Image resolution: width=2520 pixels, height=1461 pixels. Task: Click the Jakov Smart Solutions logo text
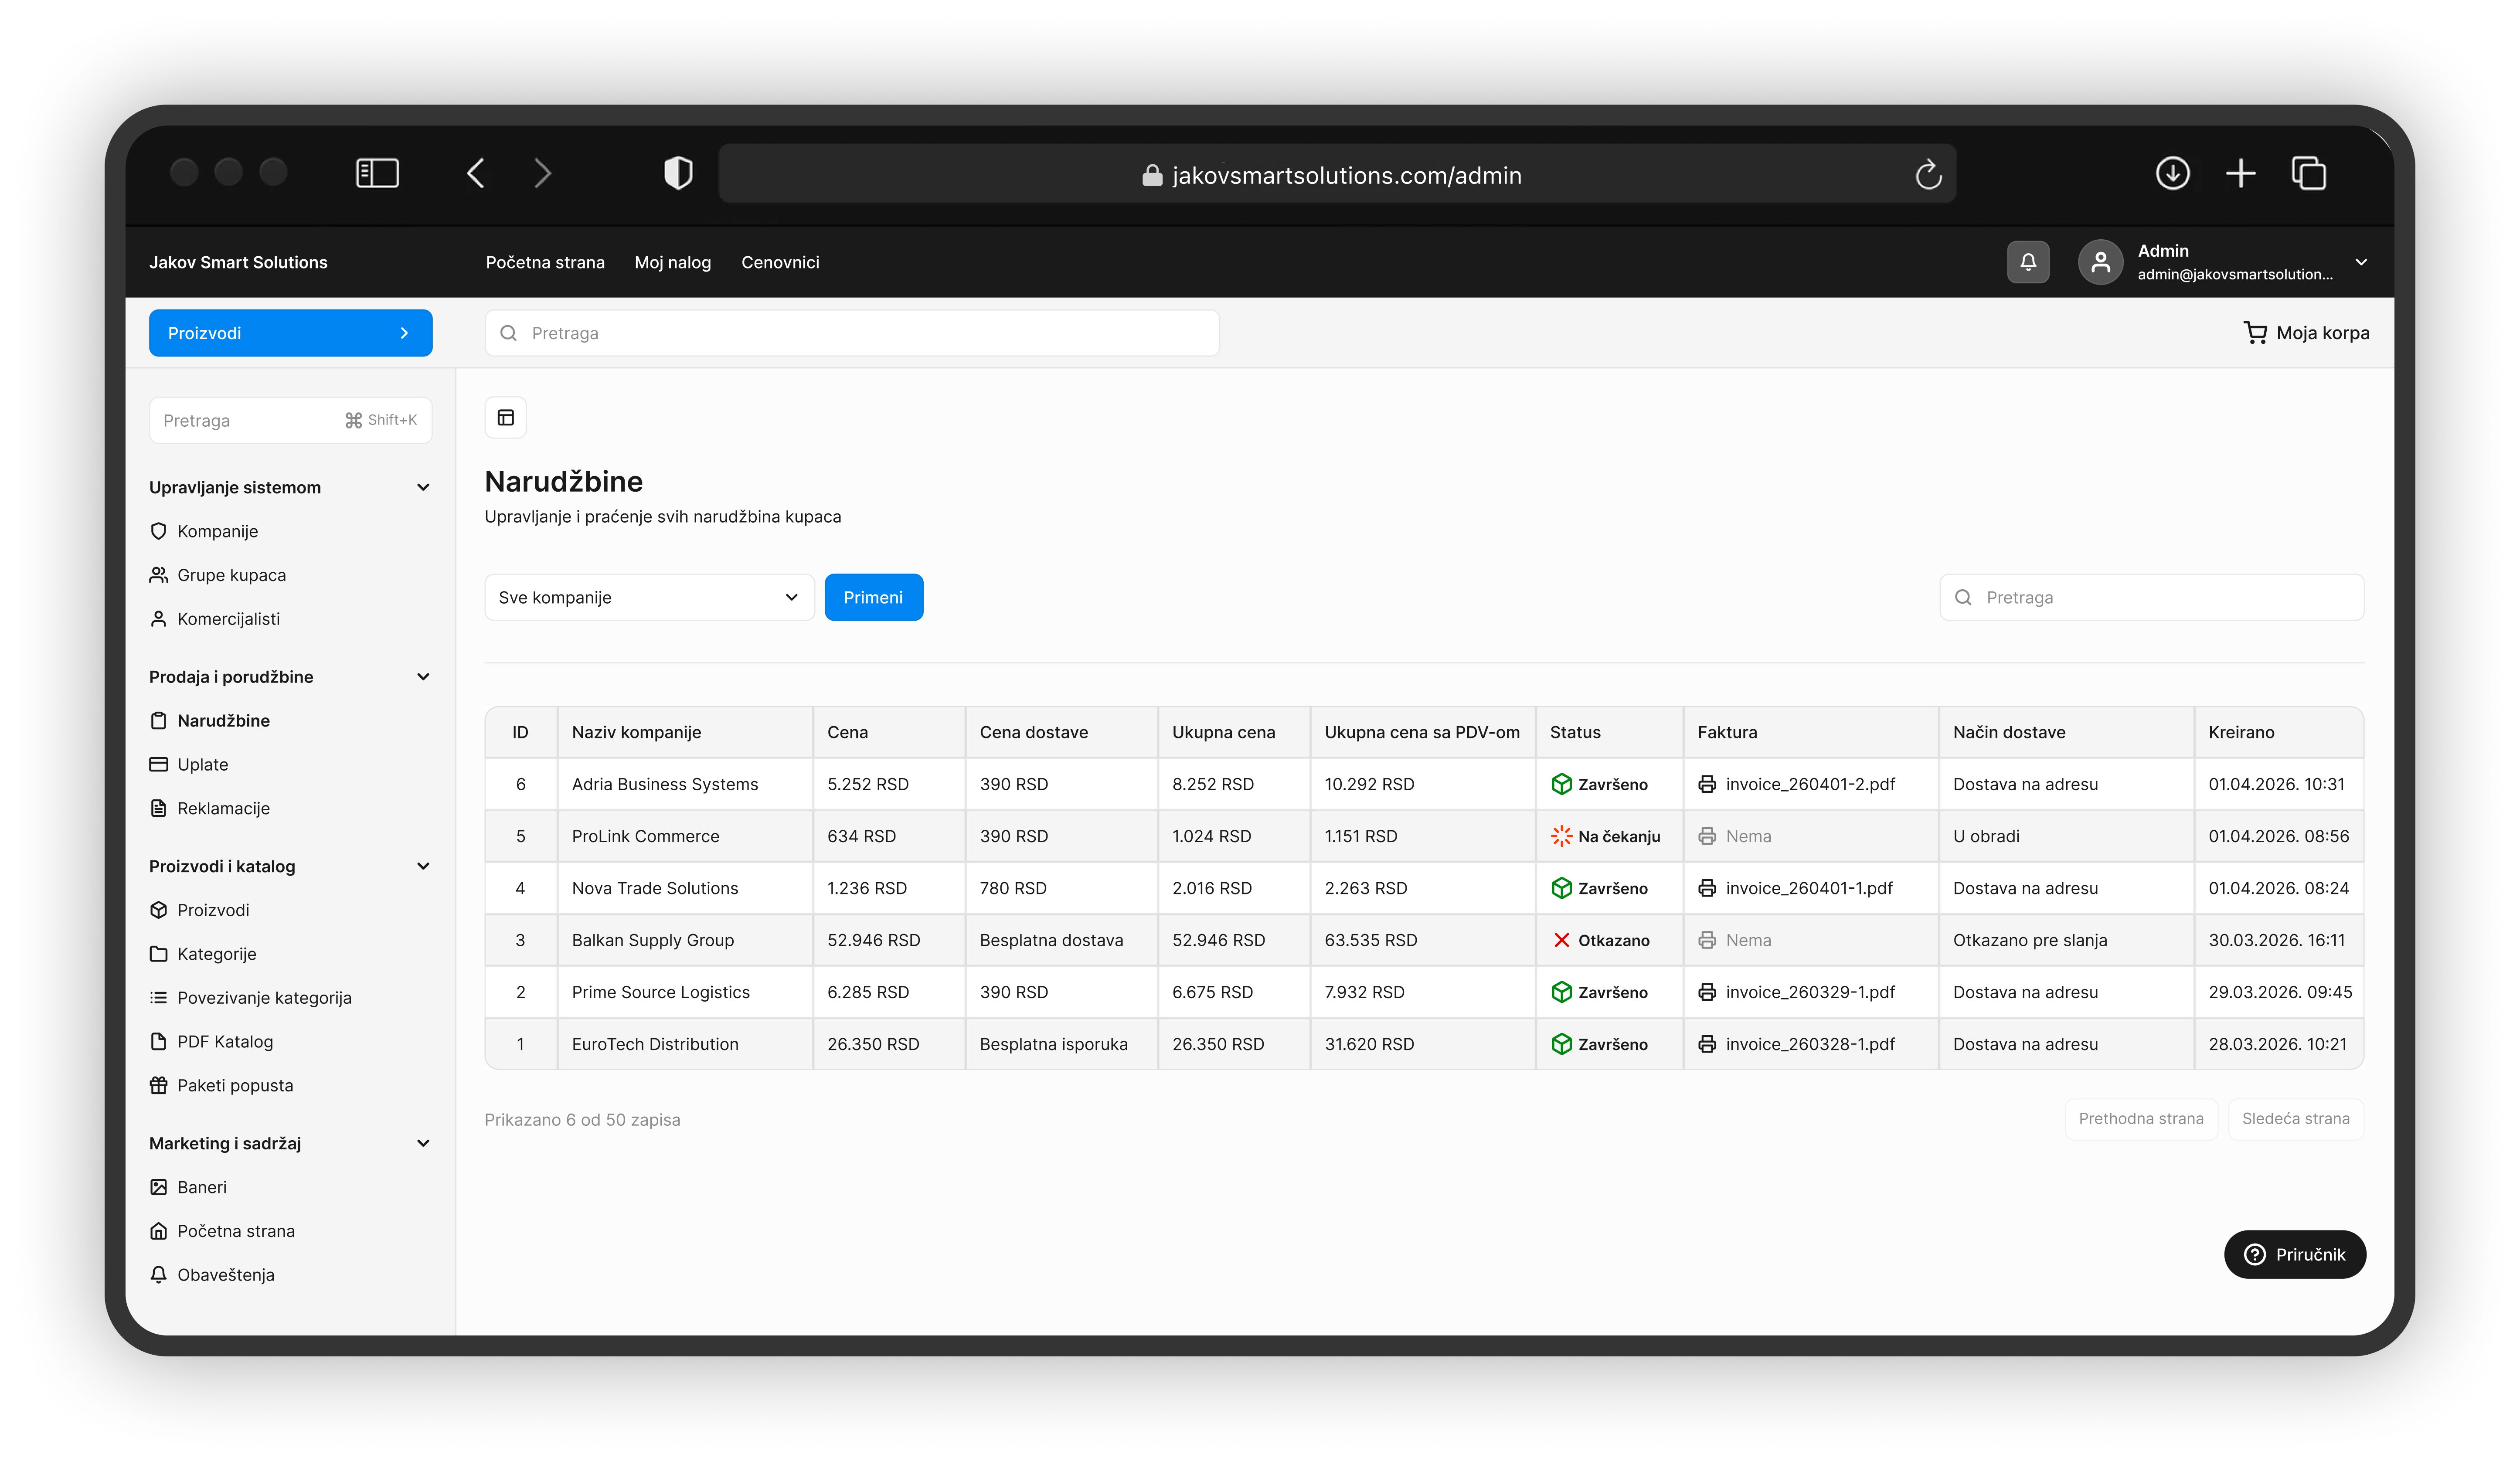coord(238,262)
